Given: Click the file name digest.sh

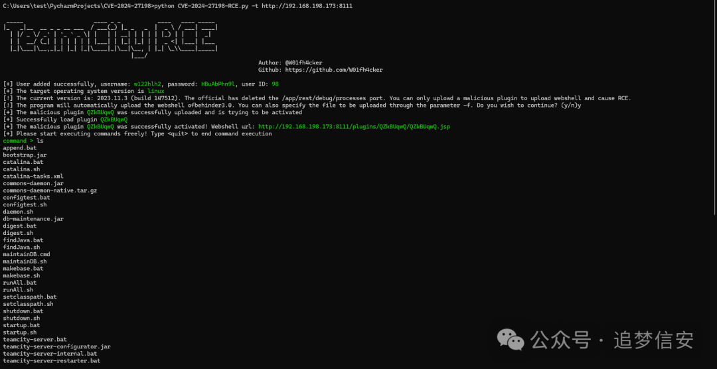Looking at the screenshot, I should (x=18, y=233).
